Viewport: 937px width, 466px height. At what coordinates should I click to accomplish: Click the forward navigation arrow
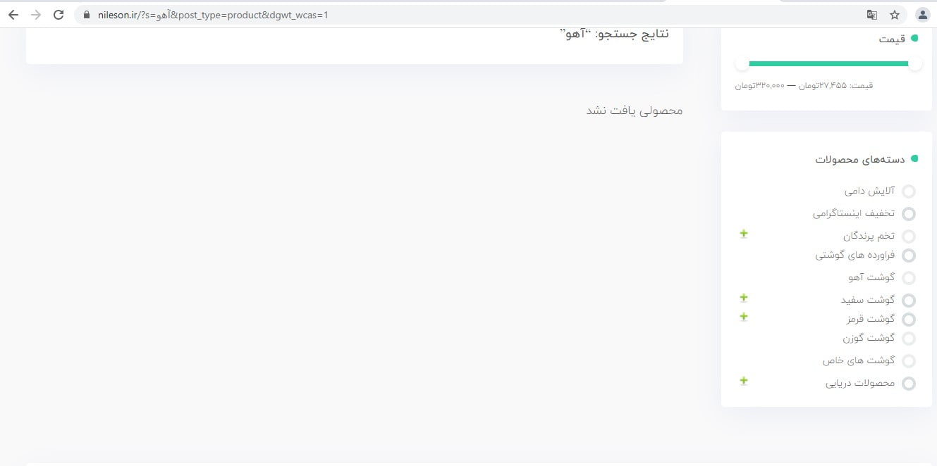36,15
